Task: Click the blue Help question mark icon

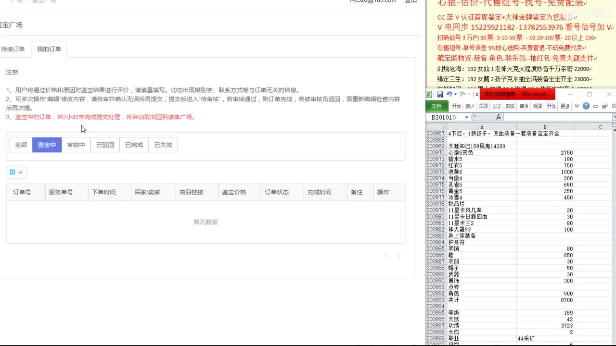Action: coord(586,106)
